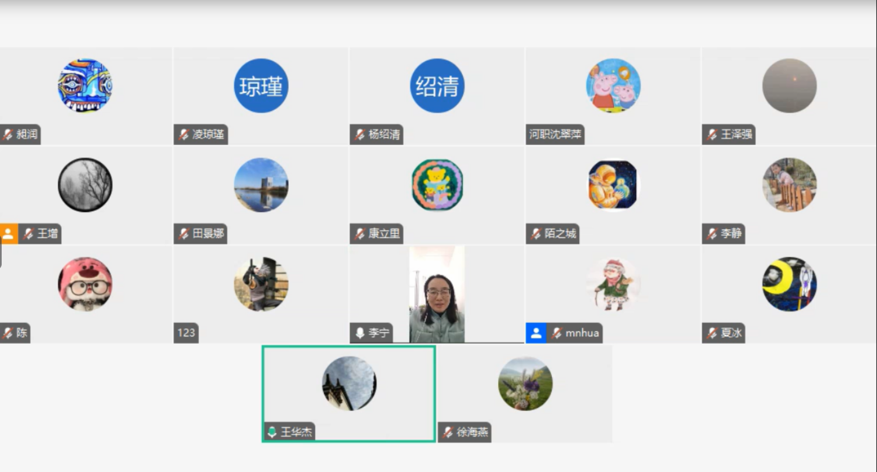
Task: Click the muted microphone icon beside 凌琼瑾
Action: (x=184, y=135)
